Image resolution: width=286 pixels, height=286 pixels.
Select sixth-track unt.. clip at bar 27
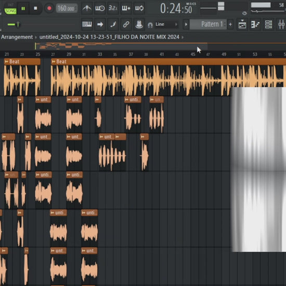tap(58, 266)
